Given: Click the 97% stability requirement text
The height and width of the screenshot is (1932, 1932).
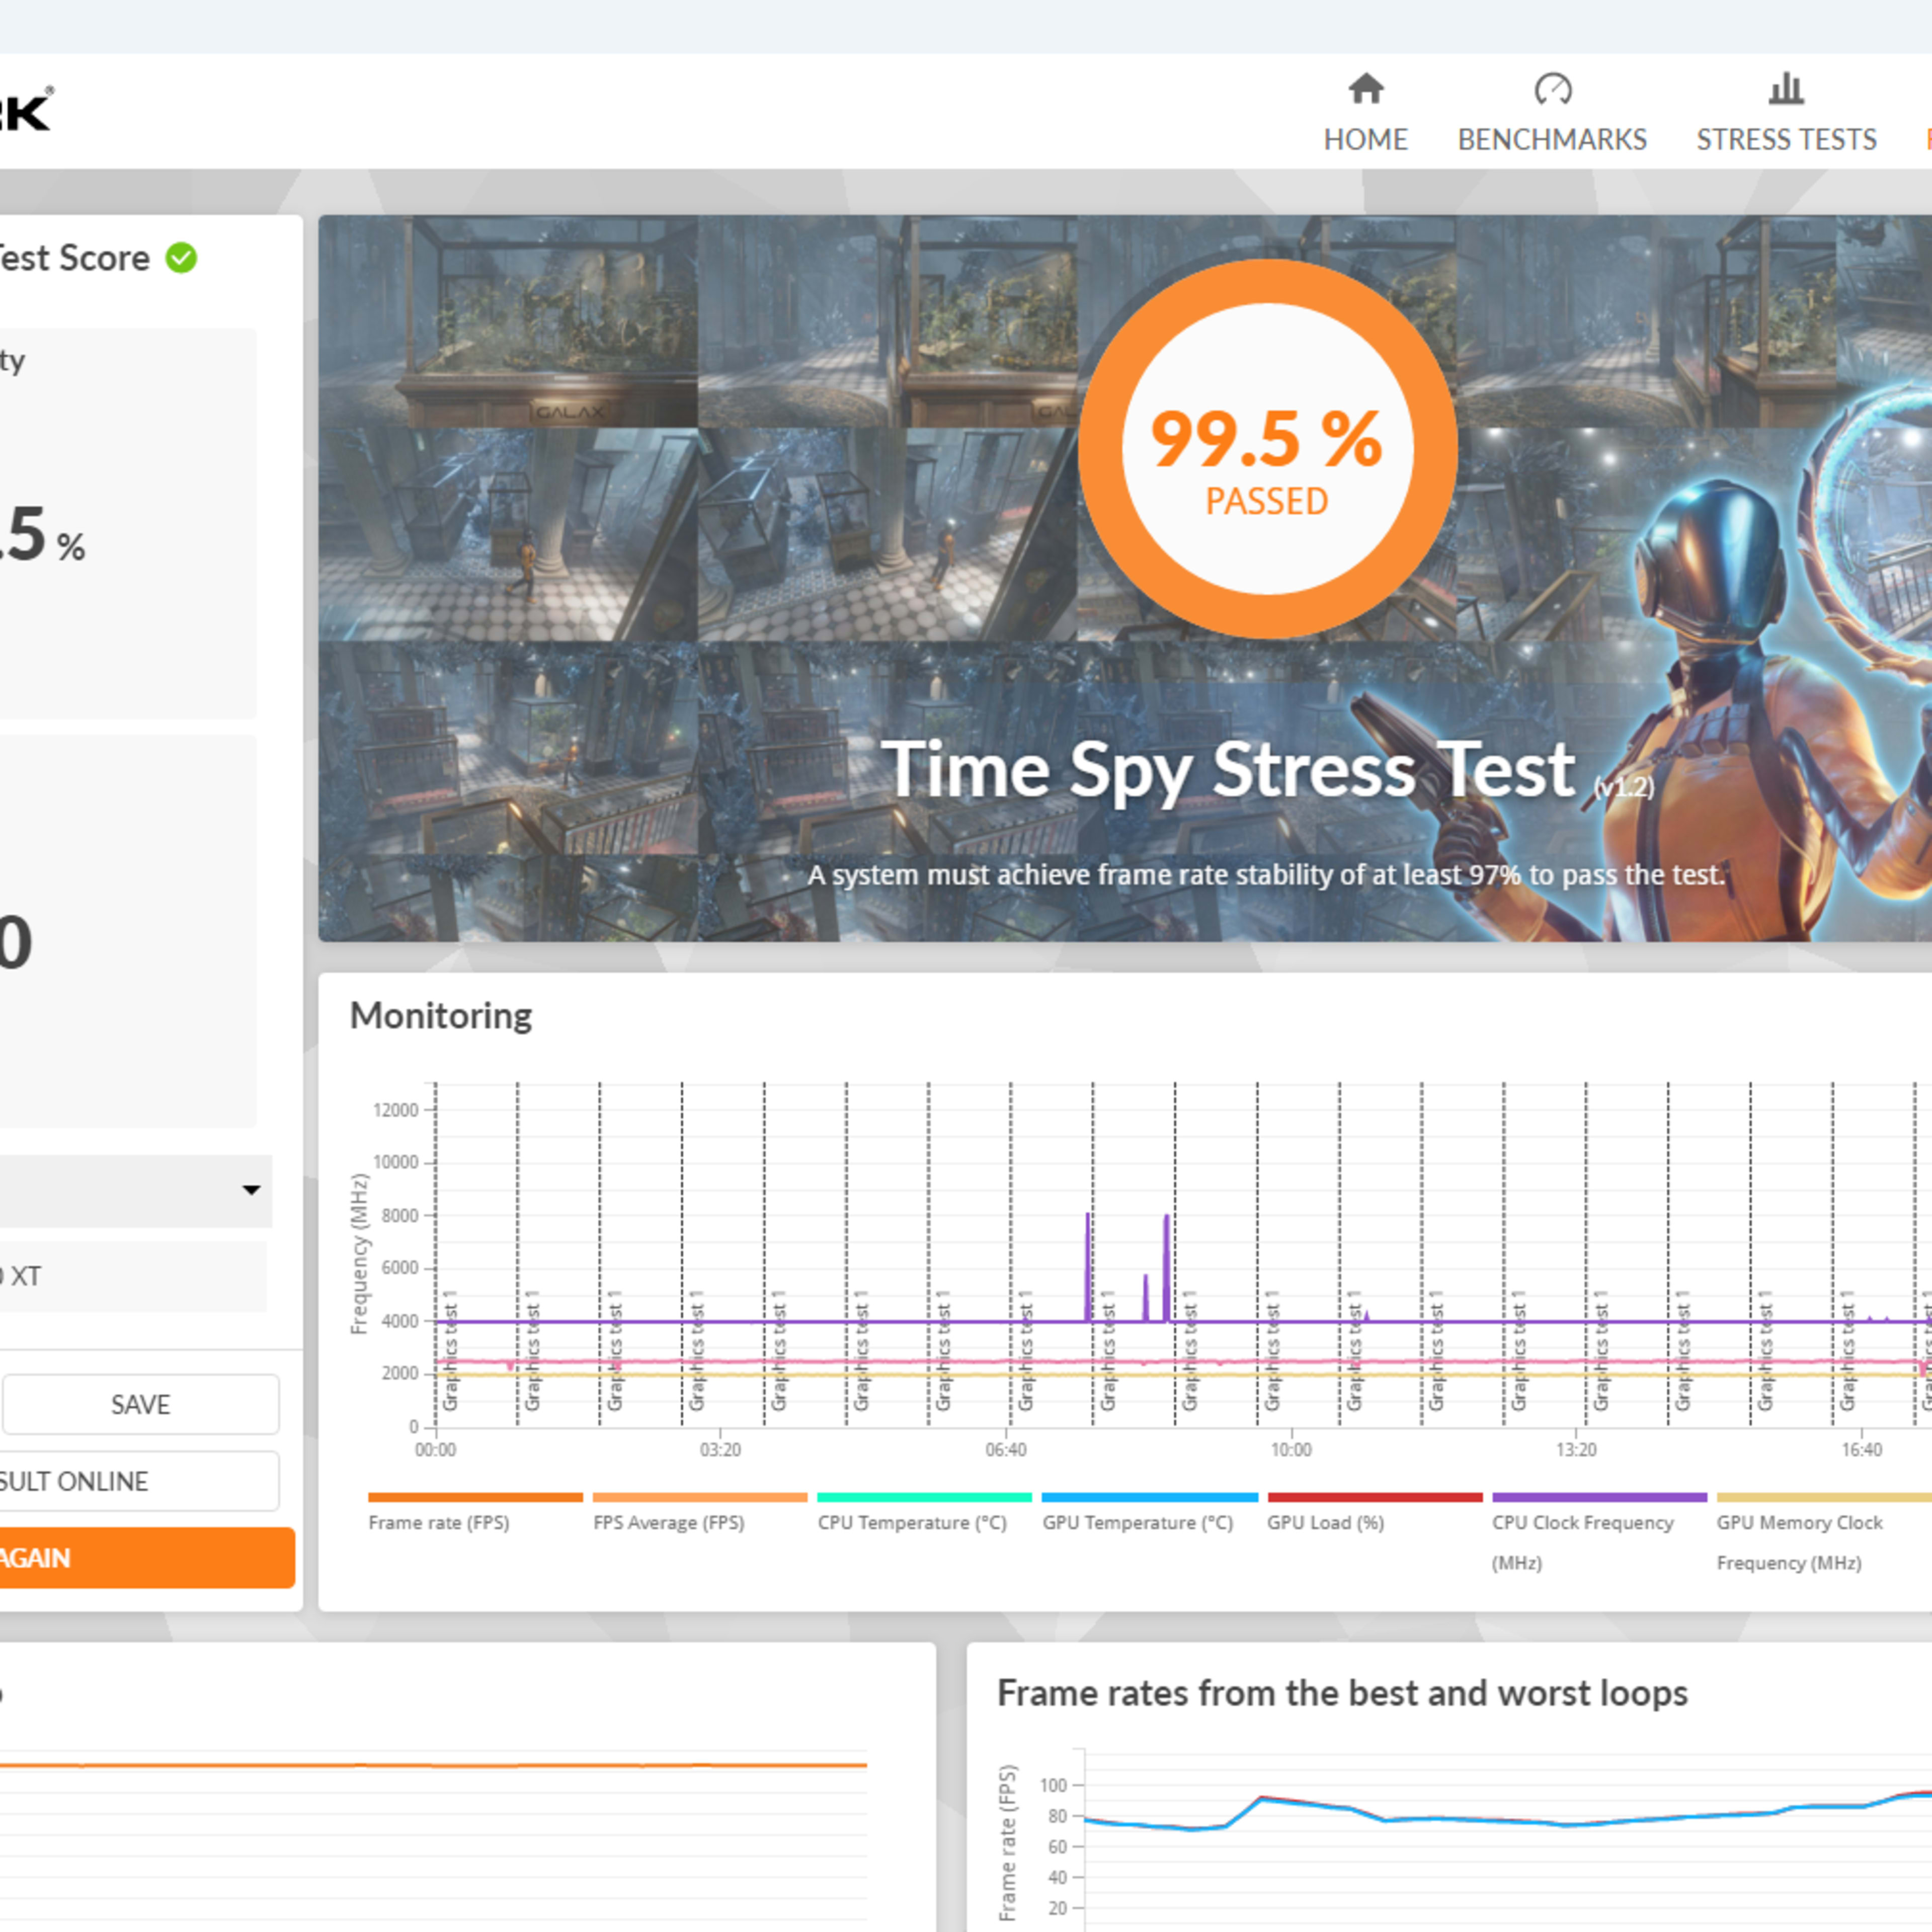Looking at the screenshot, I should pyautogui.click(x=1267, y=875).
